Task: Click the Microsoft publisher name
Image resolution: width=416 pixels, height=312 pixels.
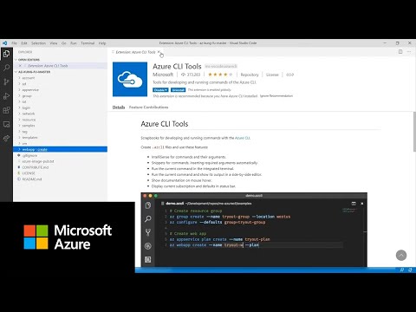Action: click(163, 75)
